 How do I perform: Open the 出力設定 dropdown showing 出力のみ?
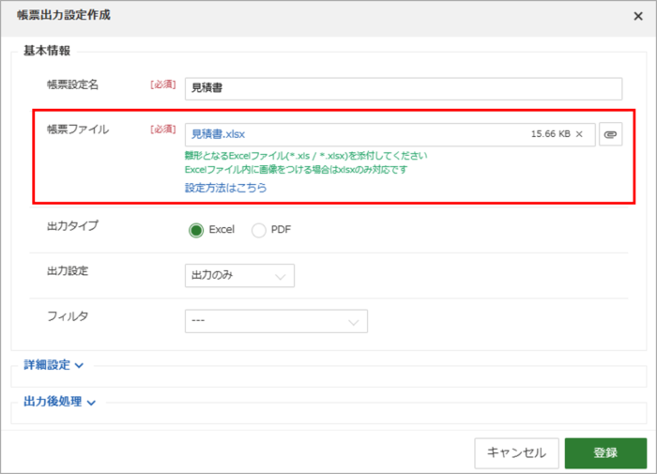point(239,275)
